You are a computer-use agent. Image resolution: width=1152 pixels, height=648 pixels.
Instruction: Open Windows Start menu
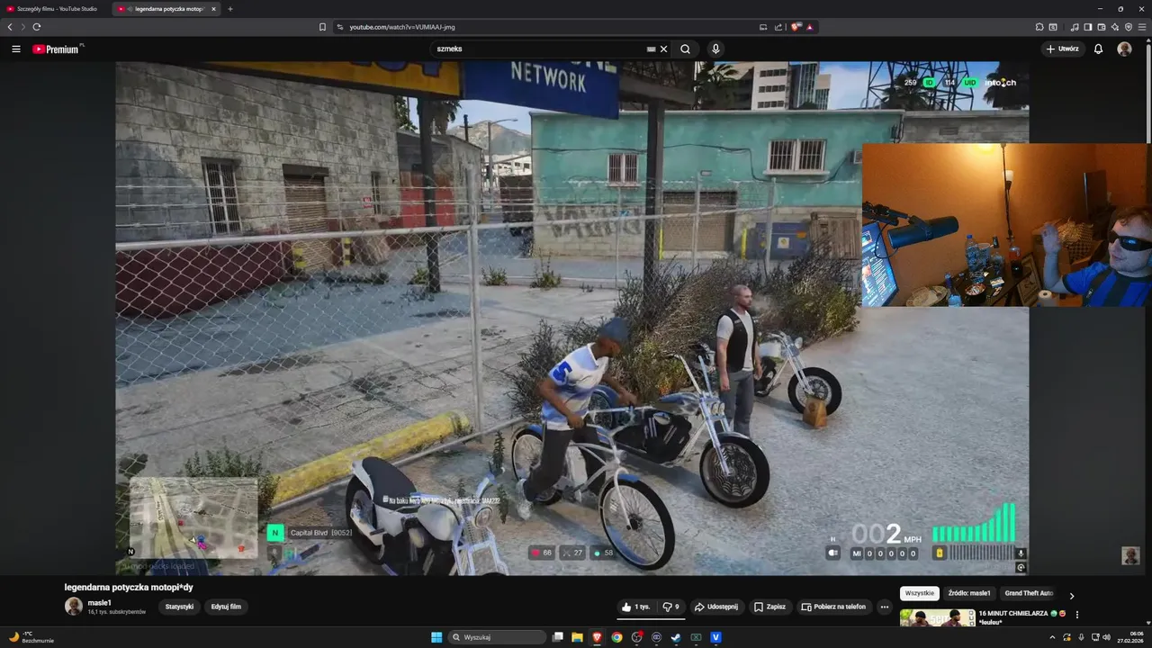tap(436, 637)
